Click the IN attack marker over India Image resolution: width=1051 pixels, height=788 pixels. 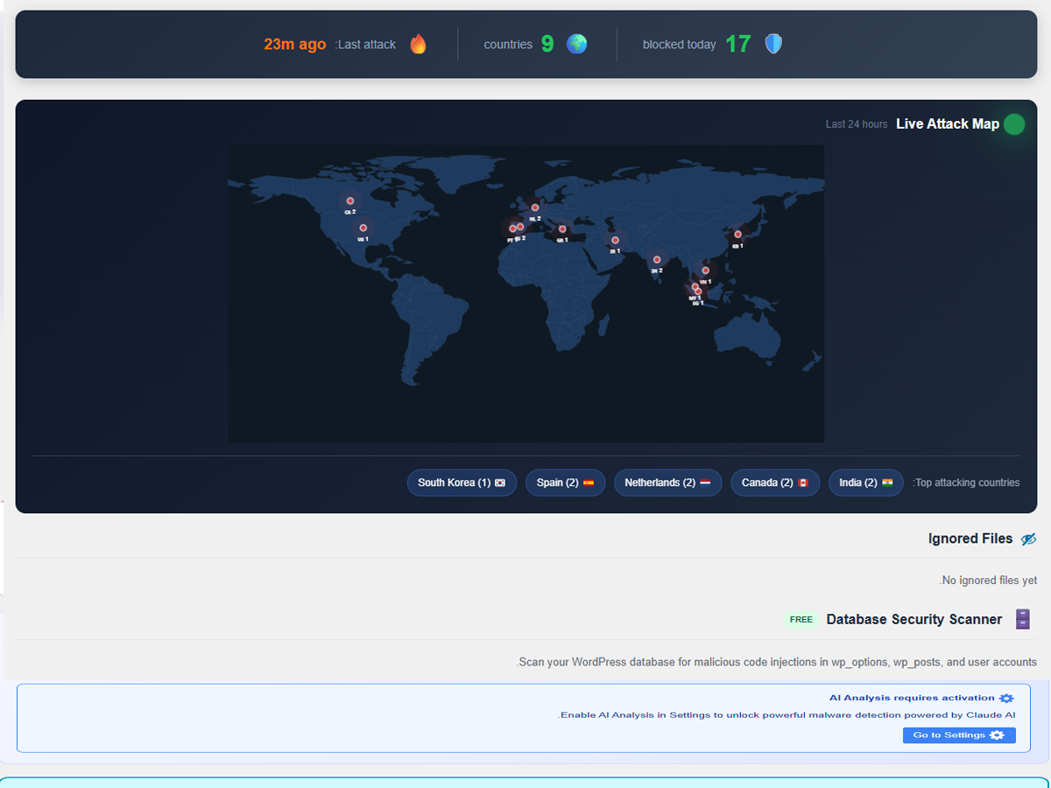coord(656,260)
